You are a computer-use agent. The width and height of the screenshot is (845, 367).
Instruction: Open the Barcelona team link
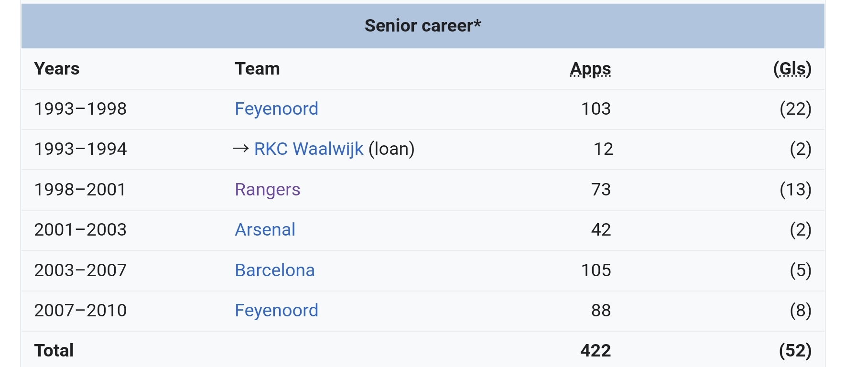coord(274,270)
